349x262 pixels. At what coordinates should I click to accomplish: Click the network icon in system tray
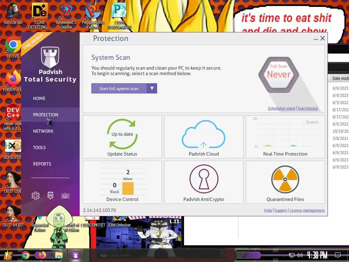click(292, 255)
